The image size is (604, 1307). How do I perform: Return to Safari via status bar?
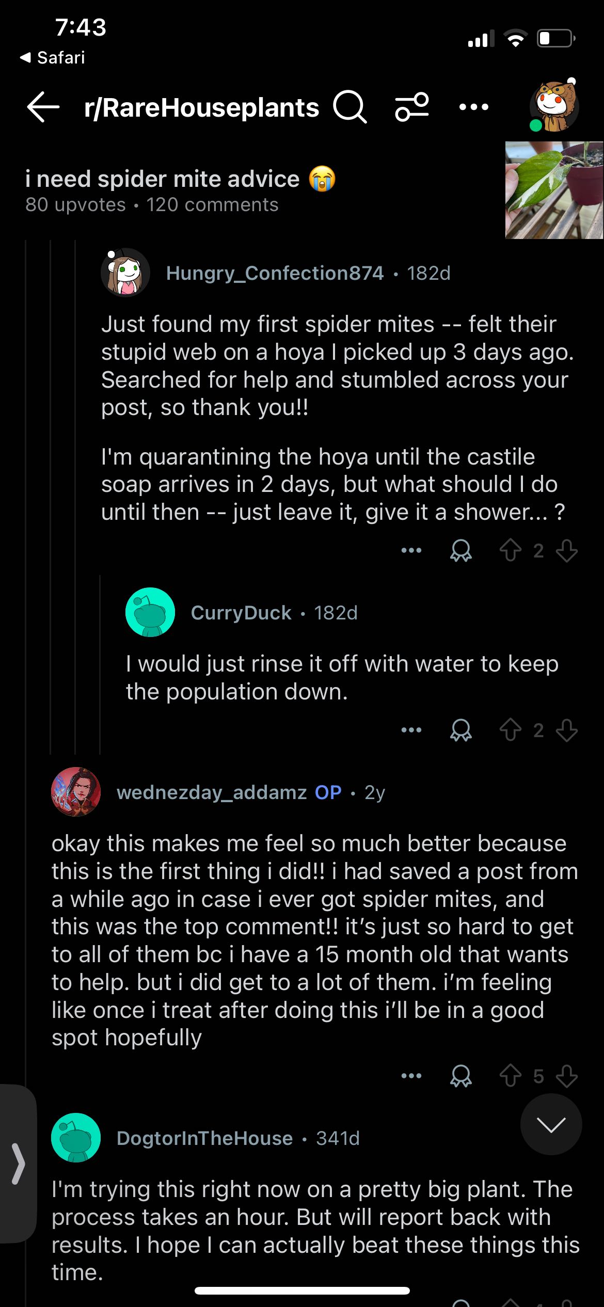tap(53, 57)
